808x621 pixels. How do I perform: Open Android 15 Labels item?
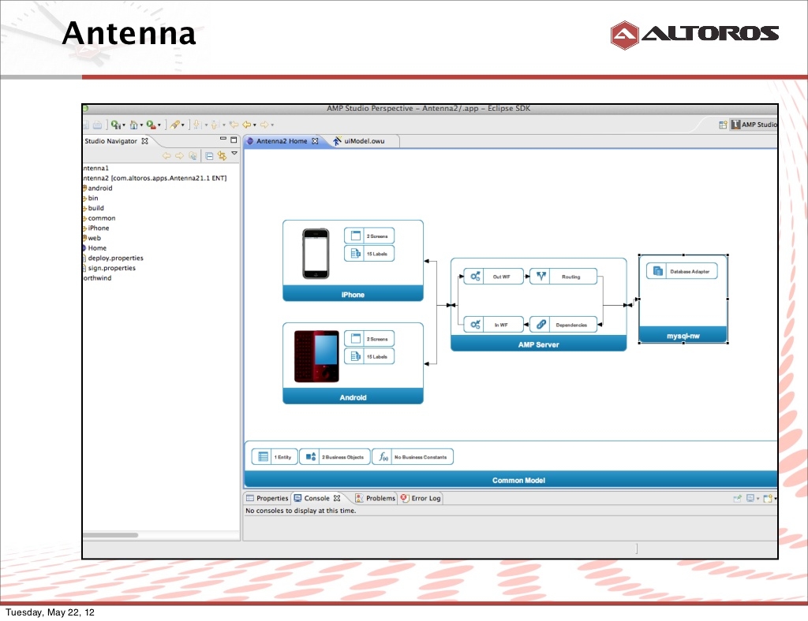tap(369, 356)
